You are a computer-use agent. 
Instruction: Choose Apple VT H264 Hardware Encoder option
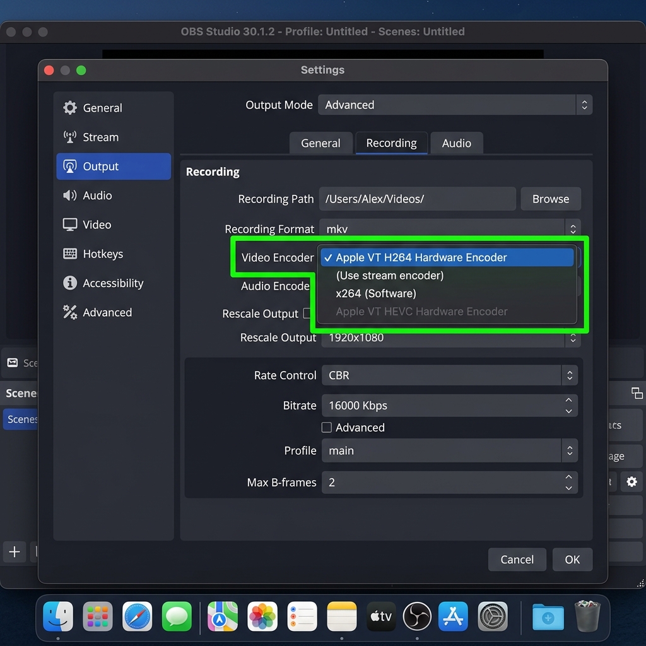click(447, 257)
